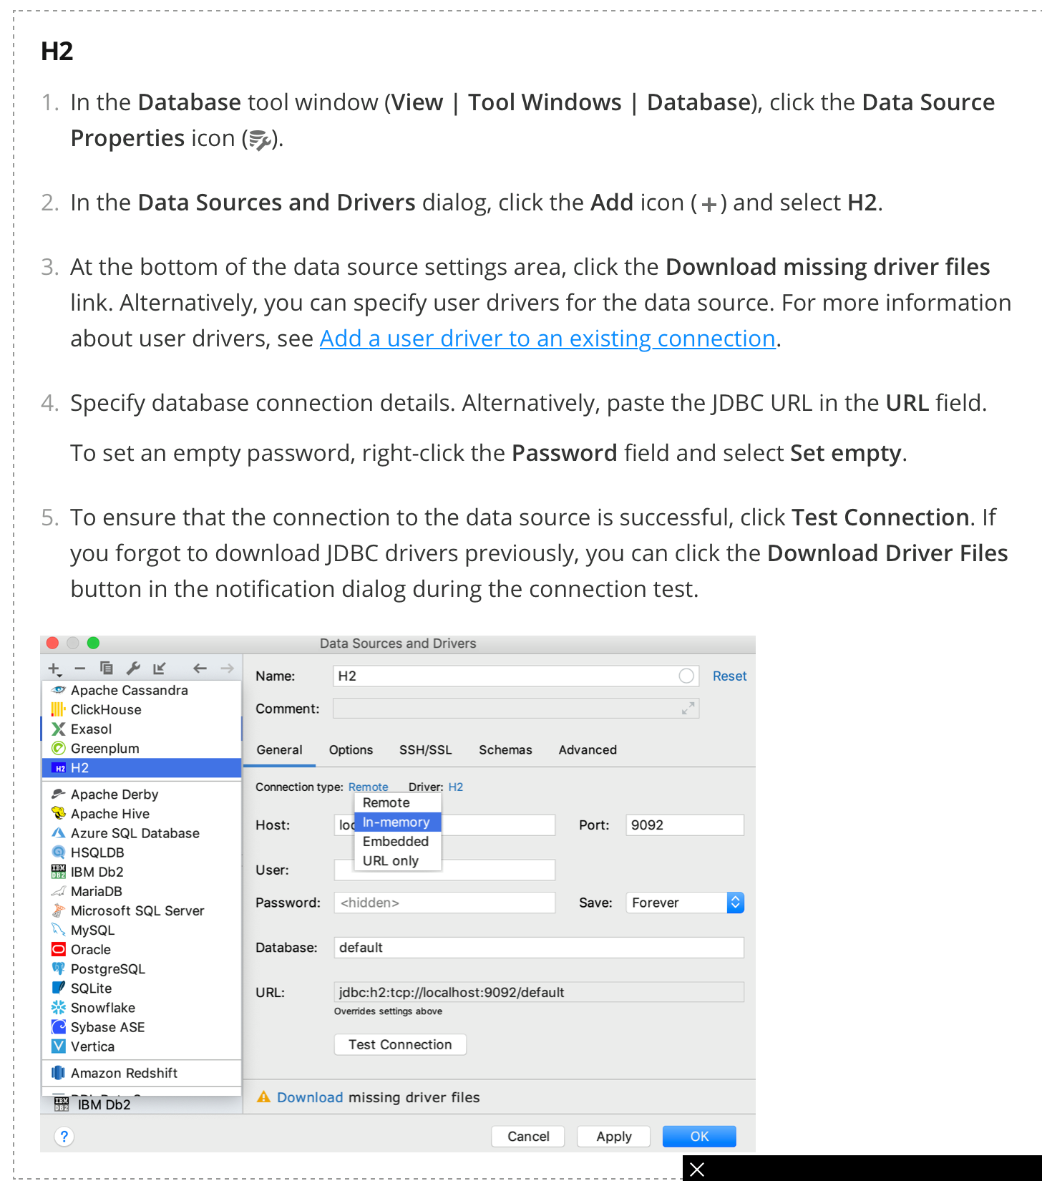The width and height of the screenshot is (1042, 1181).
Task: Select Snowflake in the list
Action: coord(142,1008)
